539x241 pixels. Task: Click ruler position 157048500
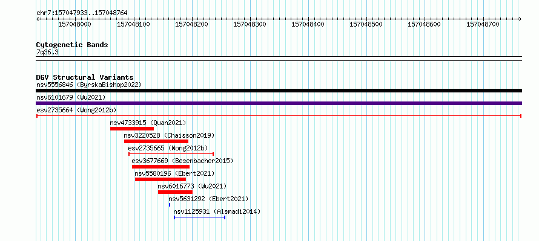[x=366, y=24]
